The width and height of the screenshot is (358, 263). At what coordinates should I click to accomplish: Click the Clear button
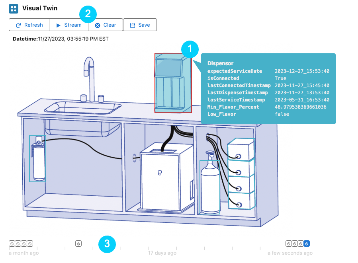106,25
